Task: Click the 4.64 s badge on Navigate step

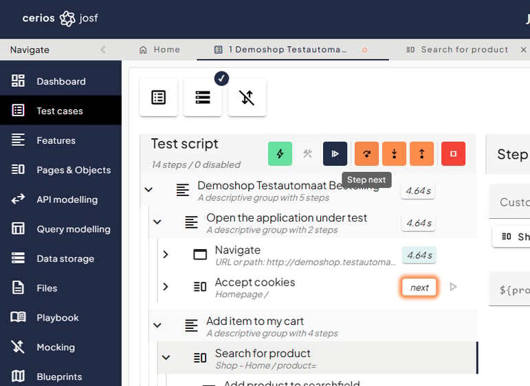Action: point(419,255)
